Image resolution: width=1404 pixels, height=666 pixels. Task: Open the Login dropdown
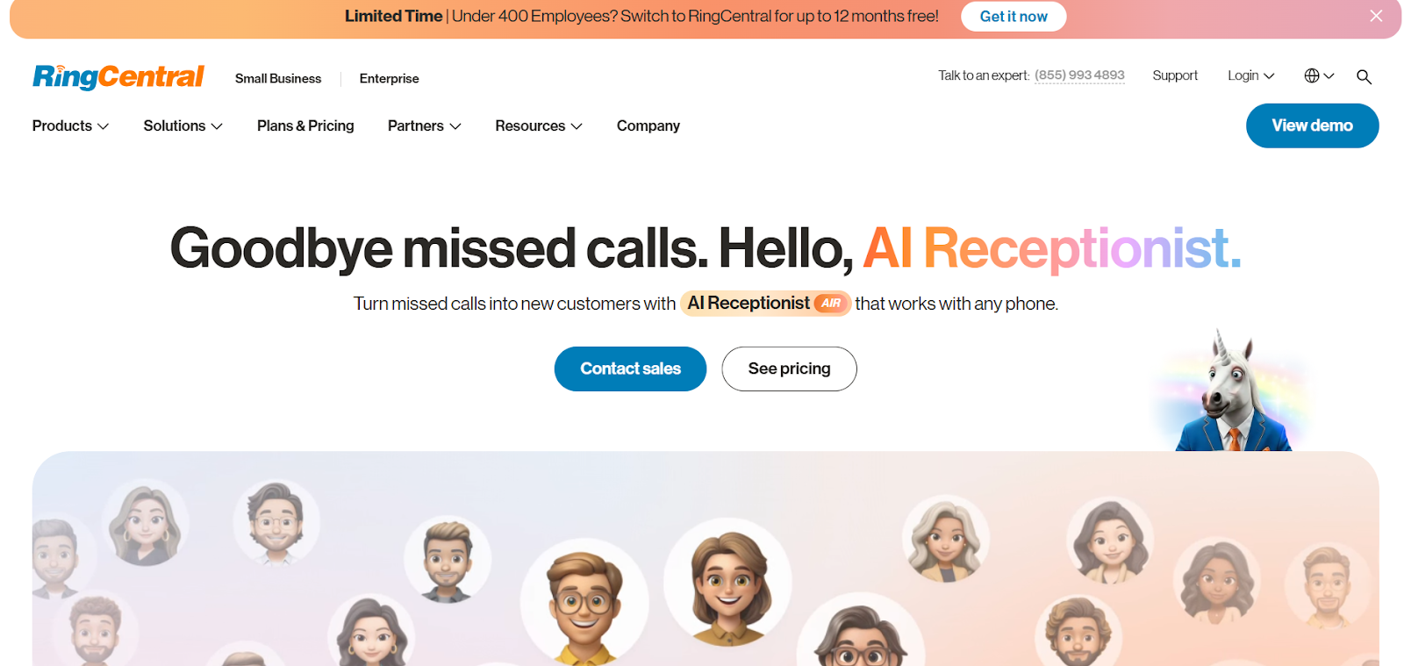[x=1250, y=75]
